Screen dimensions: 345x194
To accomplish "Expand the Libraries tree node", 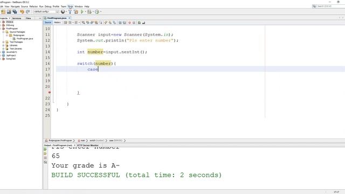I will pos(3,45).
